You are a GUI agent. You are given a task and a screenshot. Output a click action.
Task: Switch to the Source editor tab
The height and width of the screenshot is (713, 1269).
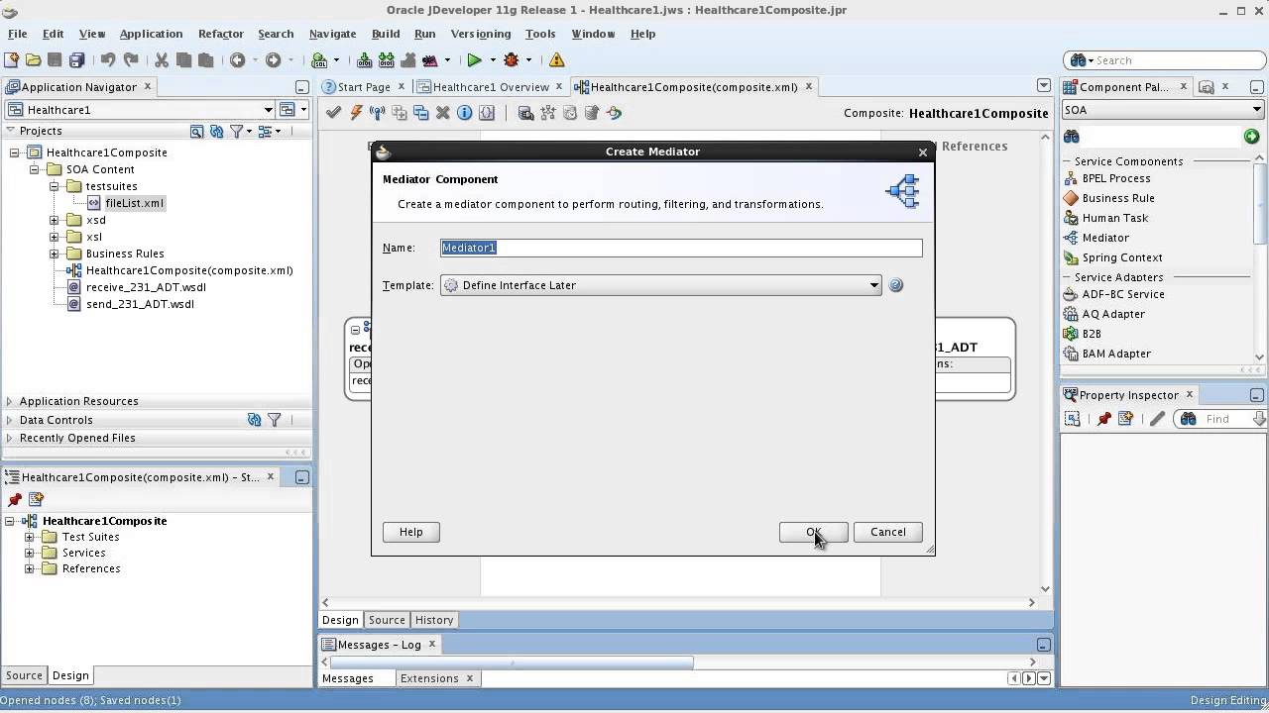[387, 620]
